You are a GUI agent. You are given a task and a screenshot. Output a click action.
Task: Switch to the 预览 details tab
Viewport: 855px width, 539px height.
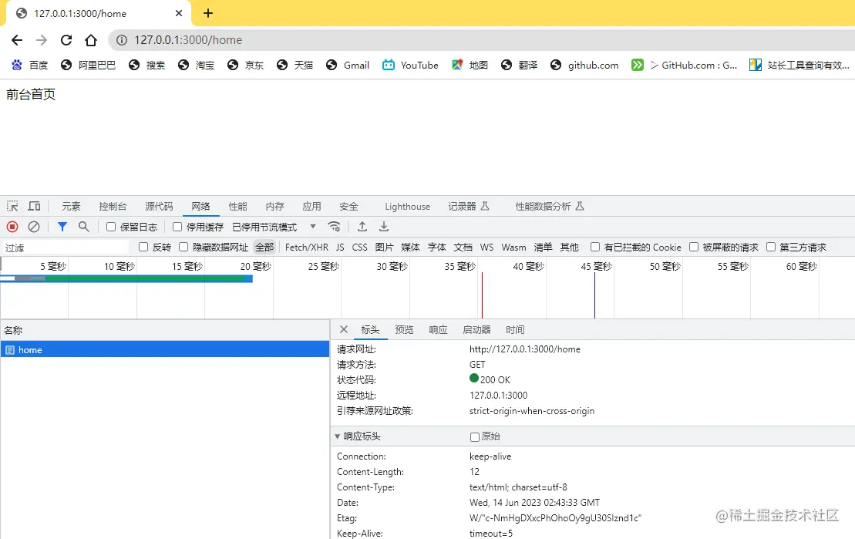(404, 329)
